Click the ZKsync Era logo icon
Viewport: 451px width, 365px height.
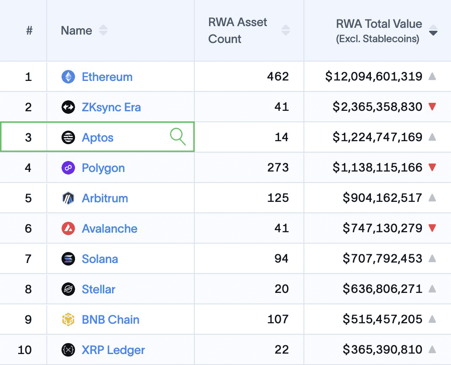click(x=68, y=107)
